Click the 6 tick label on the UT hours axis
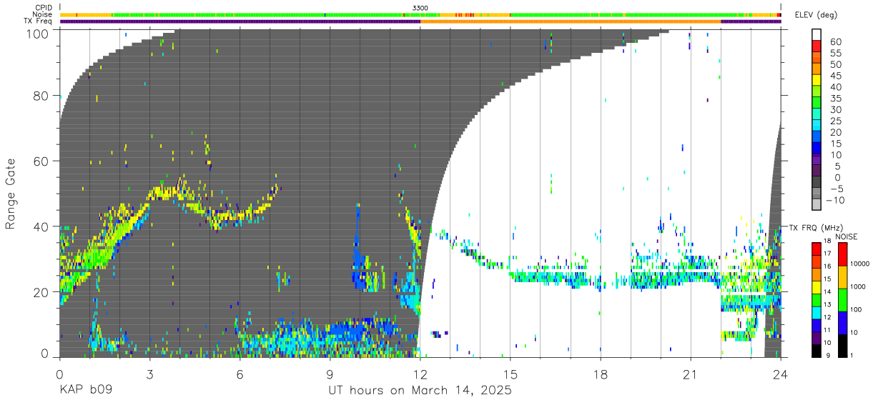 [x=240, y=374]
